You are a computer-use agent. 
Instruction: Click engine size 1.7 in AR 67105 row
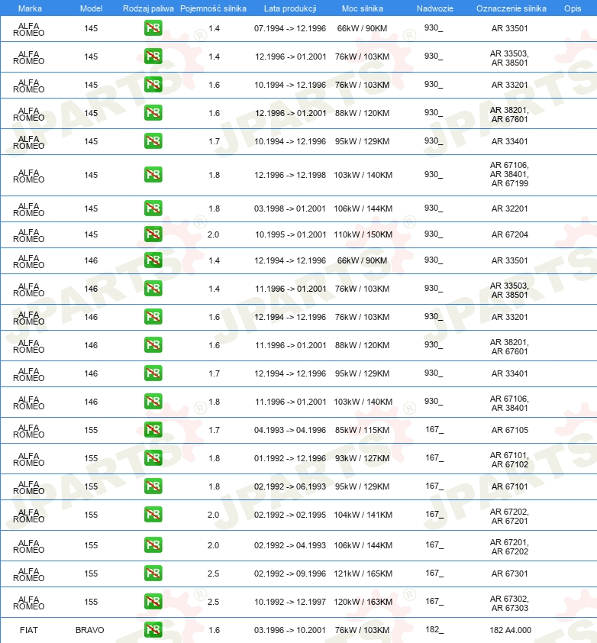(x=214, y=430)
